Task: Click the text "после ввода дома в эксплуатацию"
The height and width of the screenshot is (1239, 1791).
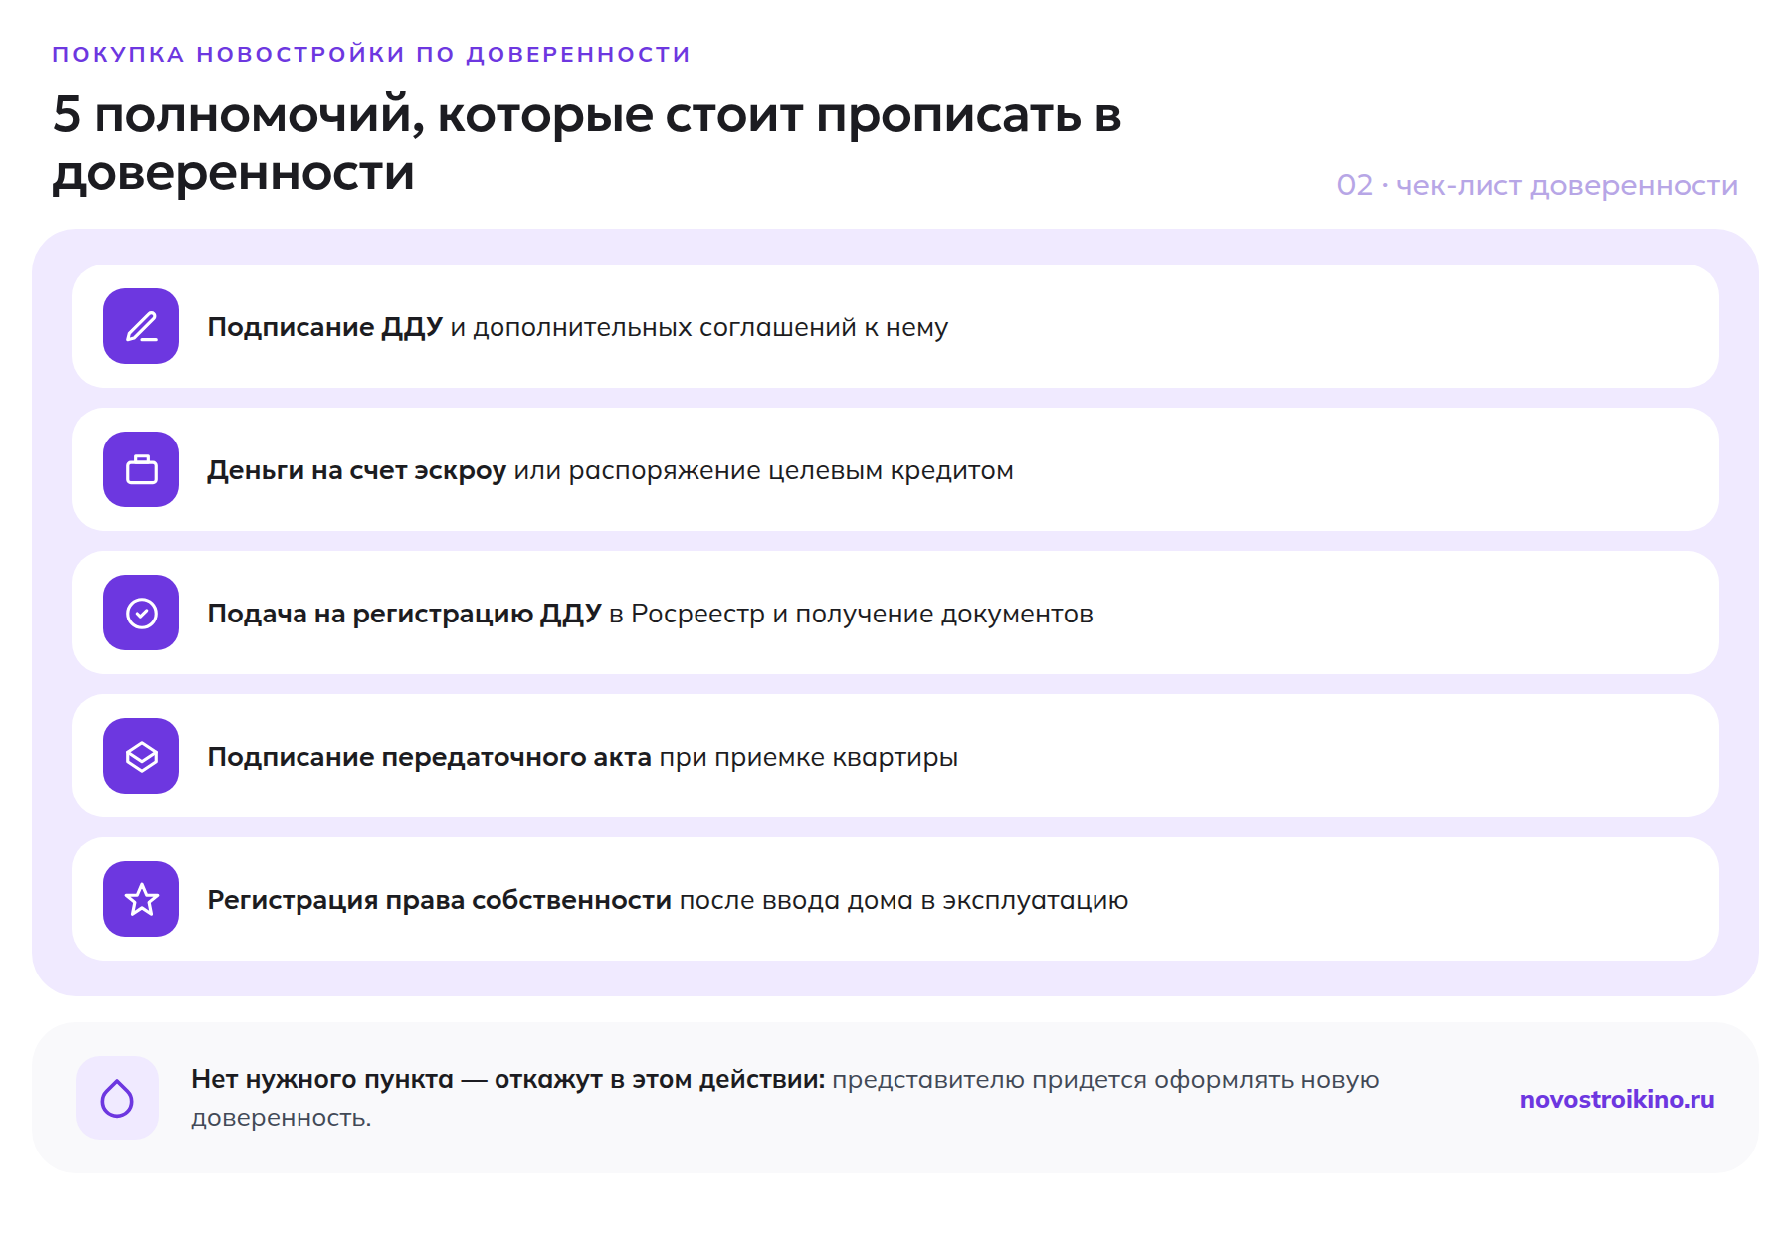Action: pyautogui.click(x=903, y=900)
